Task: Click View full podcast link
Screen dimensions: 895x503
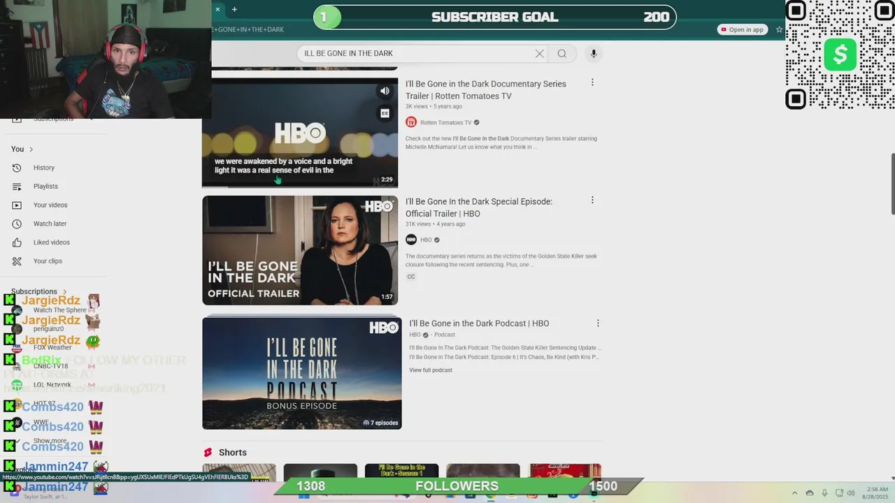Action: (x=431, y=370)
